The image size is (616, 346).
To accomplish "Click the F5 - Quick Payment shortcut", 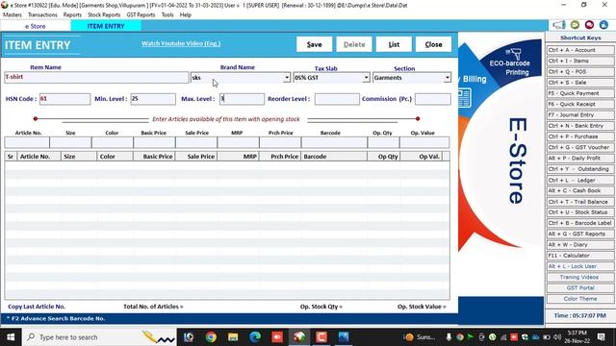I will tap(580, 93).
